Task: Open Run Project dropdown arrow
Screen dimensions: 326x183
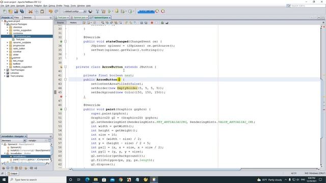Action: 113,11
